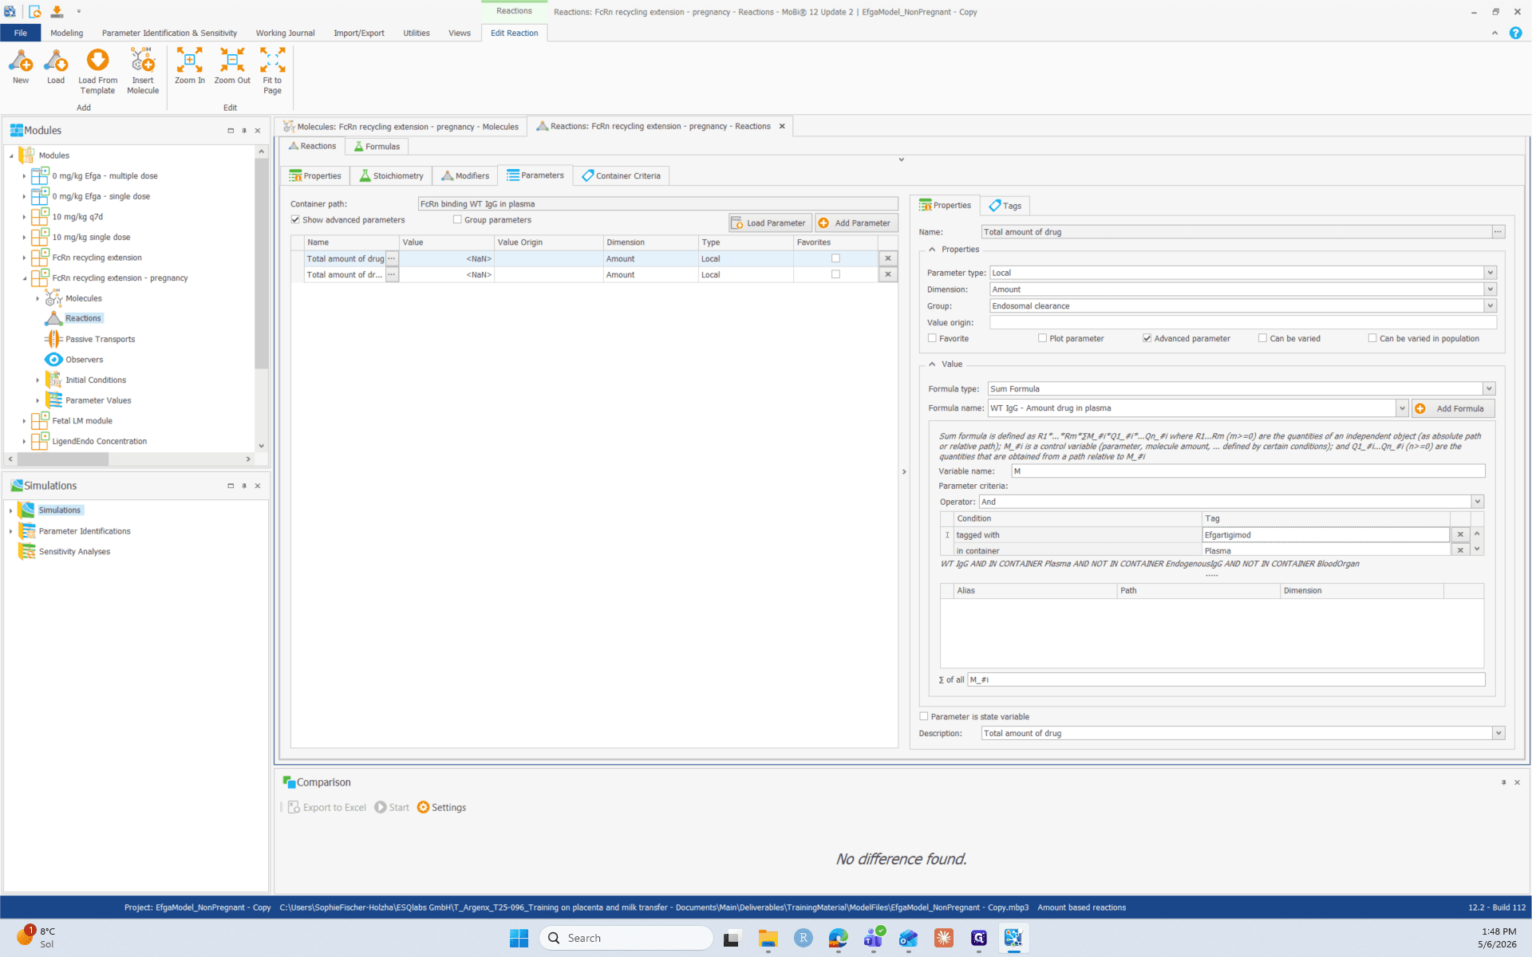Open the Container Criteria tab
The image size is (1532, 957).
(x=621, y=175)
